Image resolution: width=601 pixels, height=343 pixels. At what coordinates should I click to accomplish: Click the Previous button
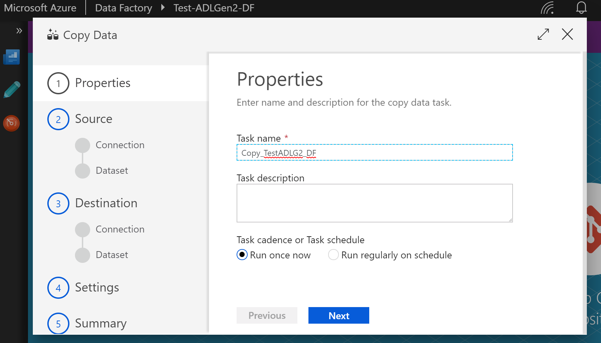pyautogui.click(x=267, y=315)
